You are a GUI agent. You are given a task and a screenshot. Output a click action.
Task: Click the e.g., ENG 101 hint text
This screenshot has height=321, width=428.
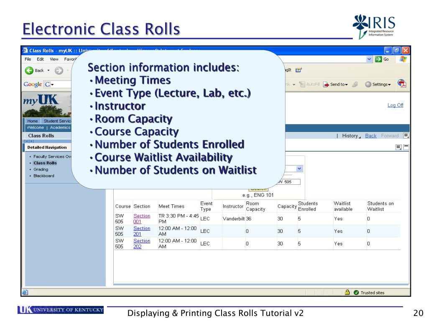258,195
